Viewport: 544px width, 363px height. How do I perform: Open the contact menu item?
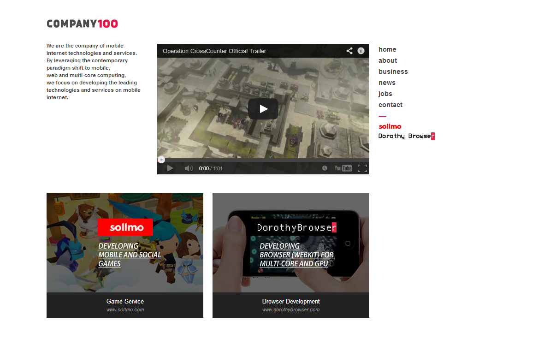[390, 105]
